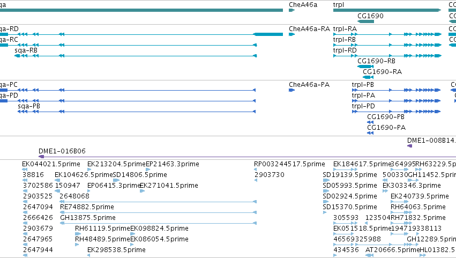Image resolution: width=456 pixels, height=258 pixels.
Task: Click the EK271041.5prime EST arrow
Action: click(142, 191)
